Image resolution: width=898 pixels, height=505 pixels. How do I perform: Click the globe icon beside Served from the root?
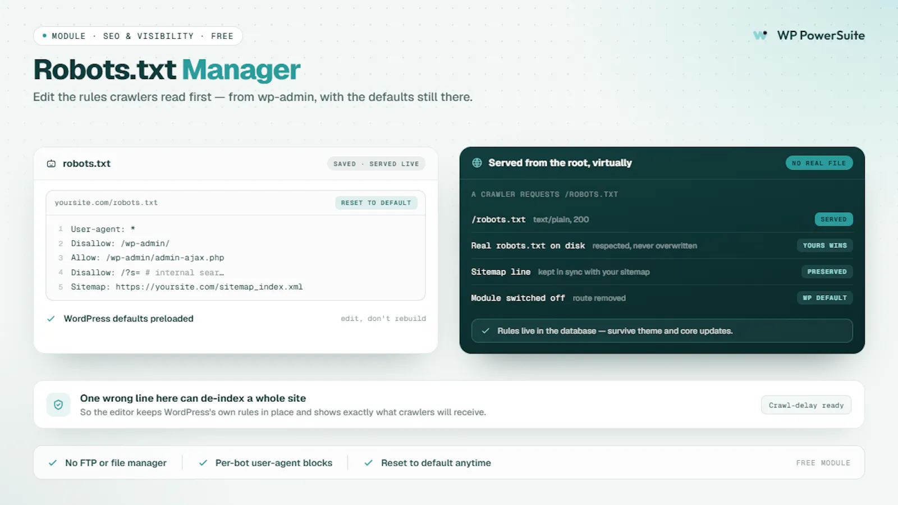(x=477, y=163)
